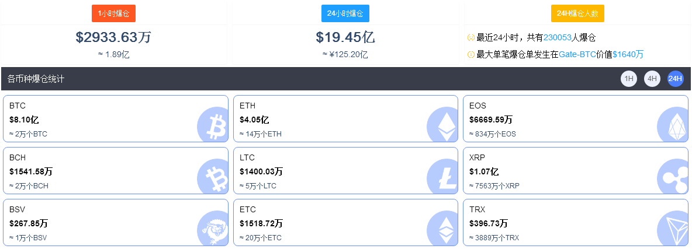
Task: Click the 230053 liquidated users number link
Action: tap(558, 38)
